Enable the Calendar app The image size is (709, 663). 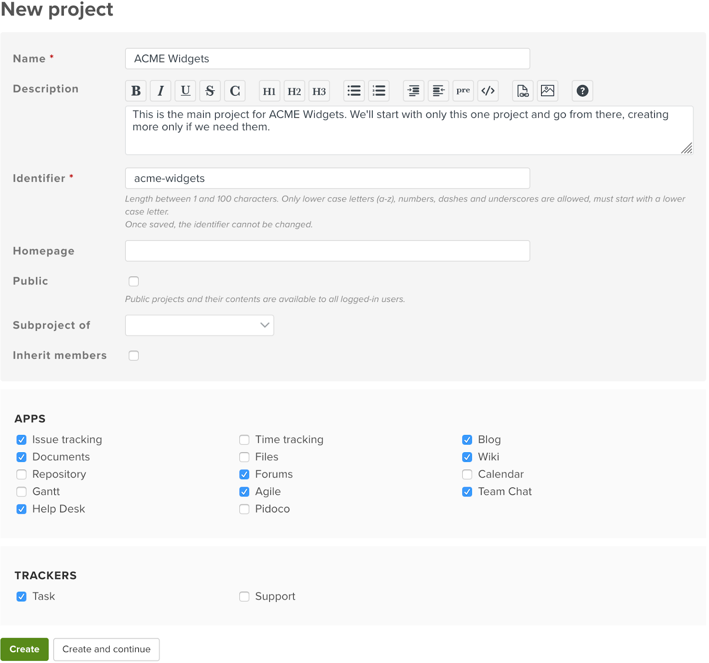click(467, 474)
